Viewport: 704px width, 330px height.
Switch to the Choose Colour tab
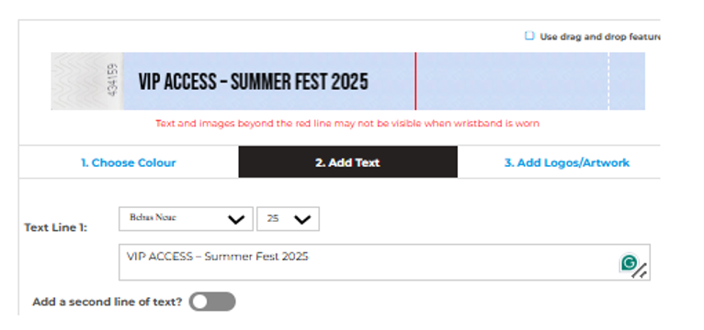click(129, 162)
